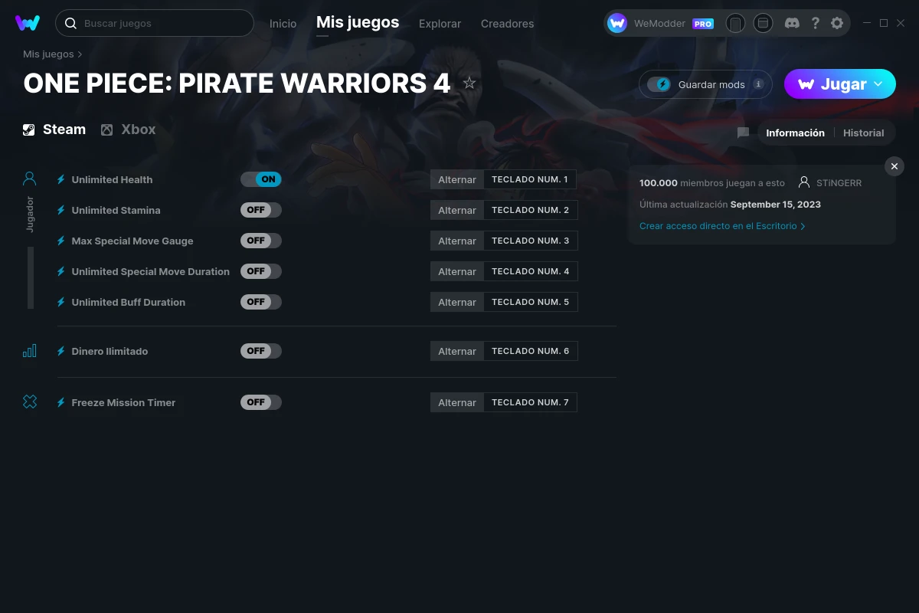Click the overlay window icon in header

tap(763, 23)
